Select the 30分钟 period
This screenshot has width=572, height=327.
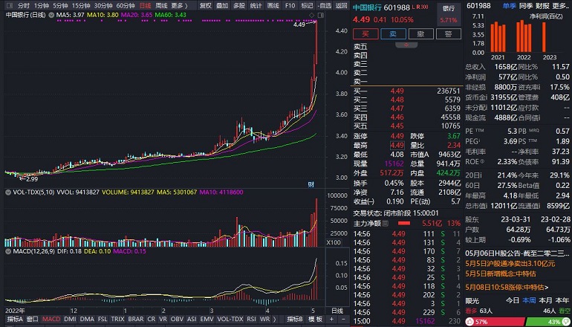(x=103, y=5)
